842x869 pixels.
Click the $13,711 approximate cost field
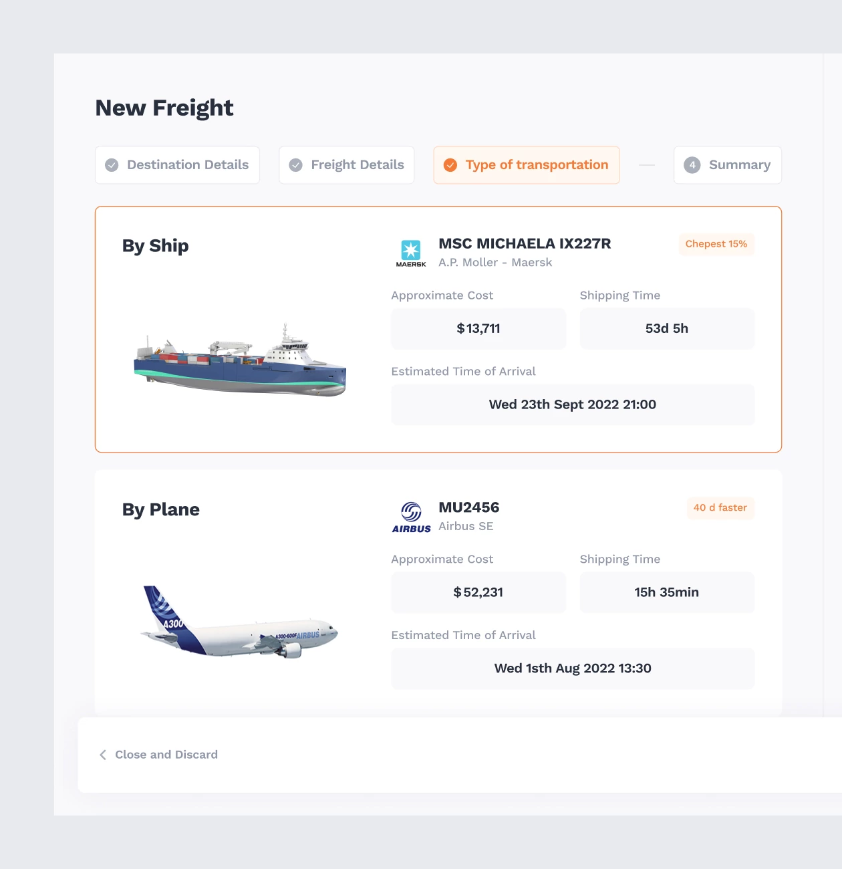(x=478, y=329)
